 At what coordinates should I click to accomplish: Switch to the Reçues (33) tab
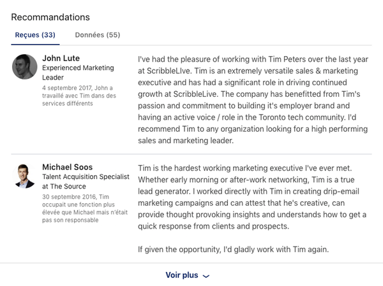pyautogui.click(x=35, y=35)
